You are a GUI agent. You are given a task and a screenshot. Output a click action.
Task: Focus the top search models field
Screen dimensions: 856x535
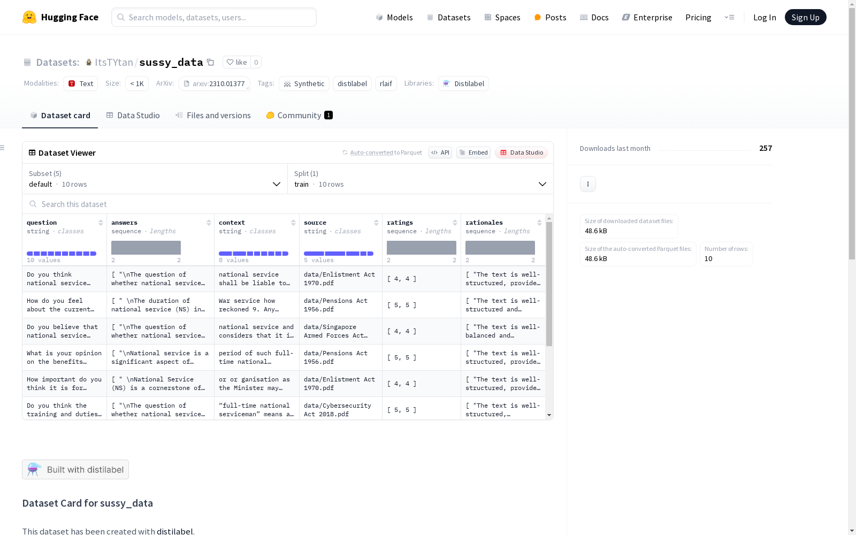(214, 17)
